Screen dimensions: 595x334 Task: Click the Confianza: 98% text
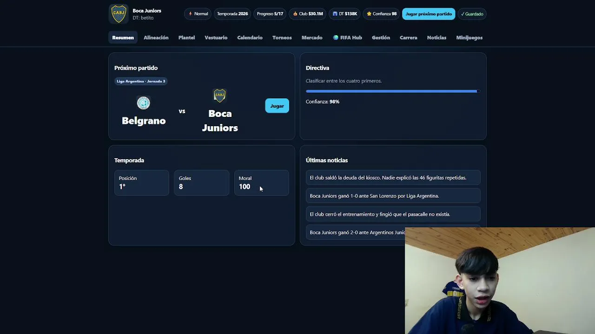pyautogui.click(x=323, y=102)
